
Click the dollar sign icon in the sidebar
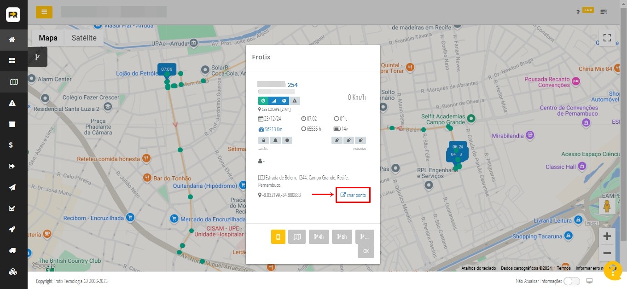pyautogui.click(x=12, y=145)
